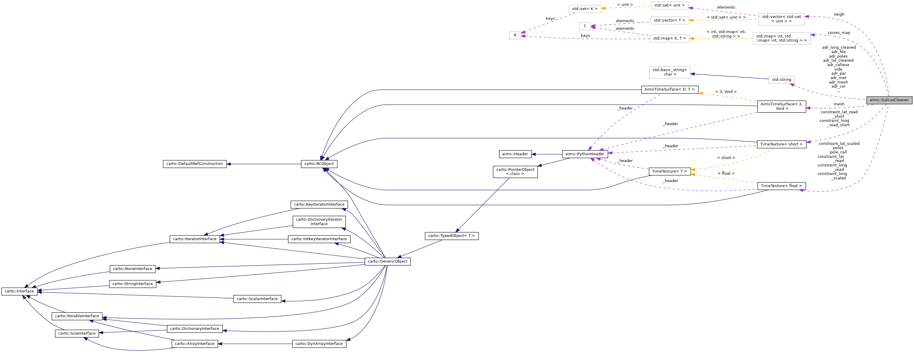This screenshot has width=914, height=352.
Task: Click the '< uint >' edge label
Action: tap(625, 5)
